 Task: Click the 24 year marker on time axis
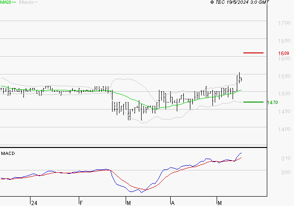pyautogui.click(x=34, y=203)
